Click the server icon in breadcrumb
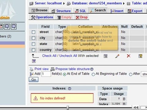The height and width of the screenshot is (110, 147). (x=31, y=4)
